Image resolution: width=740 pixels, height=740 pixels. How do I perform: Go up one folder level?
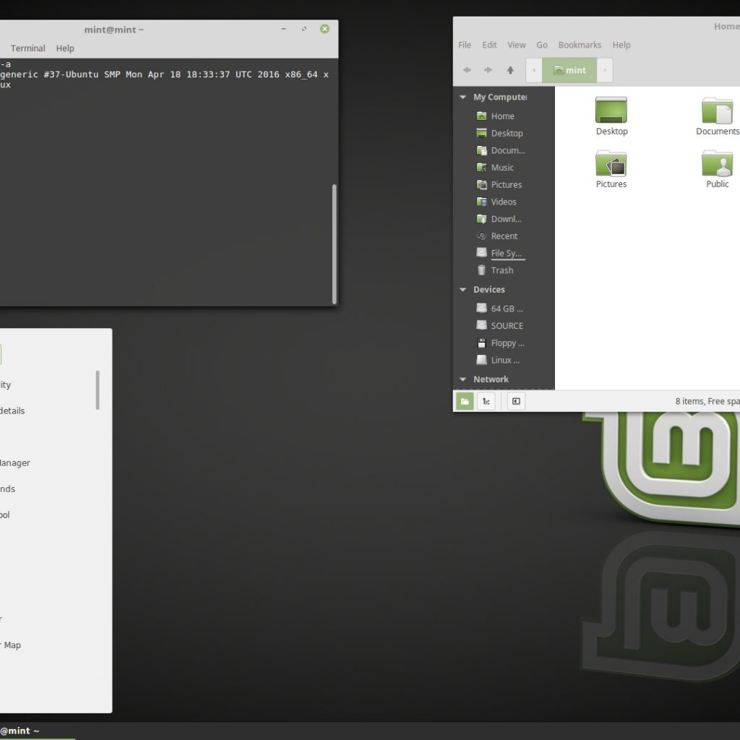(510, 70)
